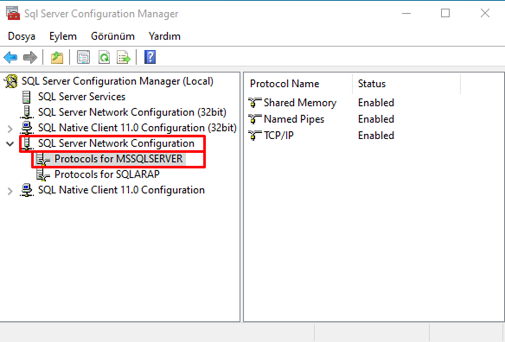Select SQL Server Network Configuration label
This screenshot has width=505, height=342.
coord(116,143)
